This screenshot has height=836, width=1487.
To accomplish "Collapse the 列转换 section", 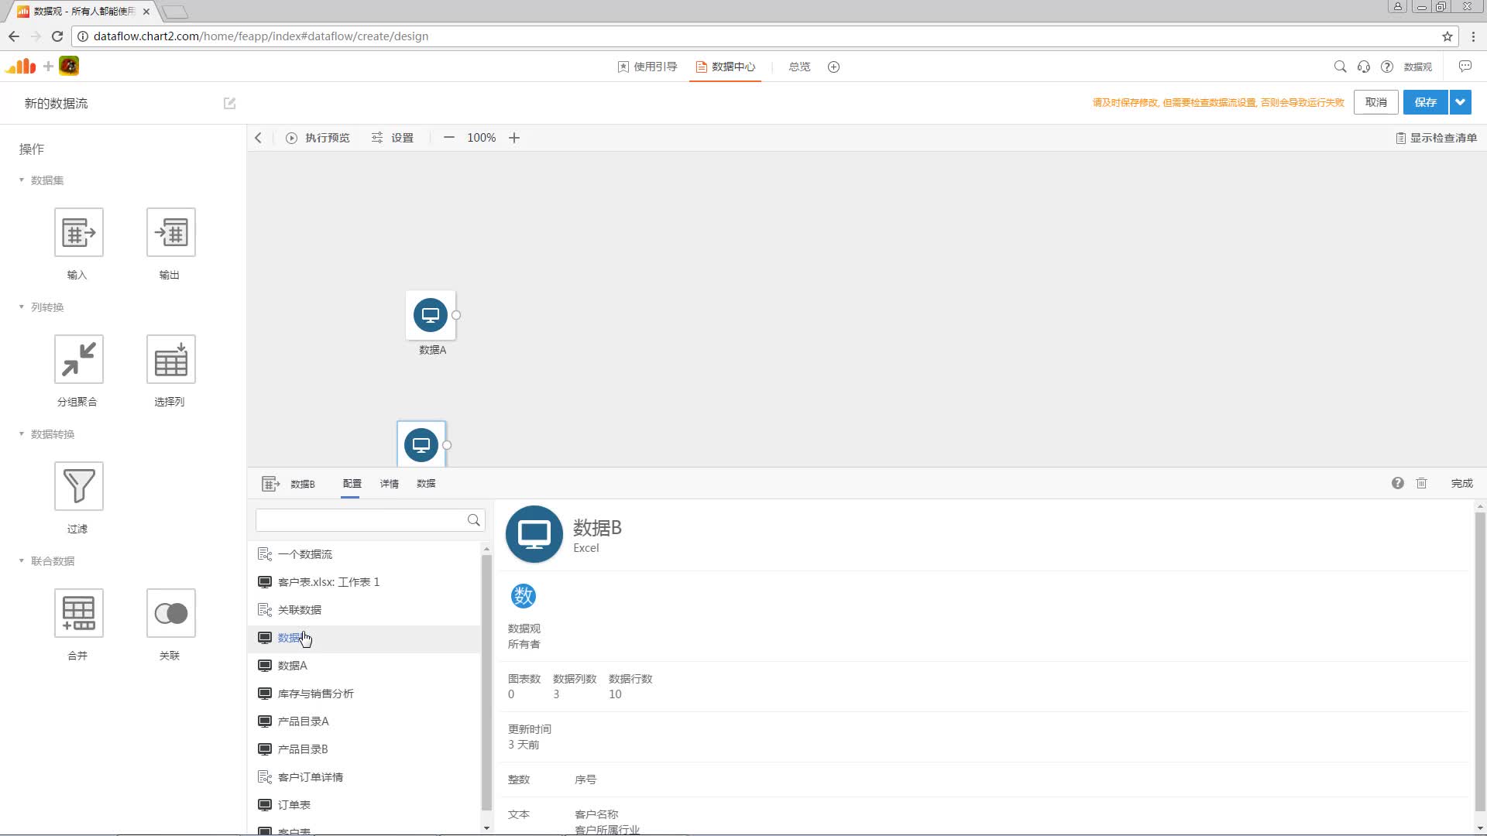I will click(x=22, y=307).
